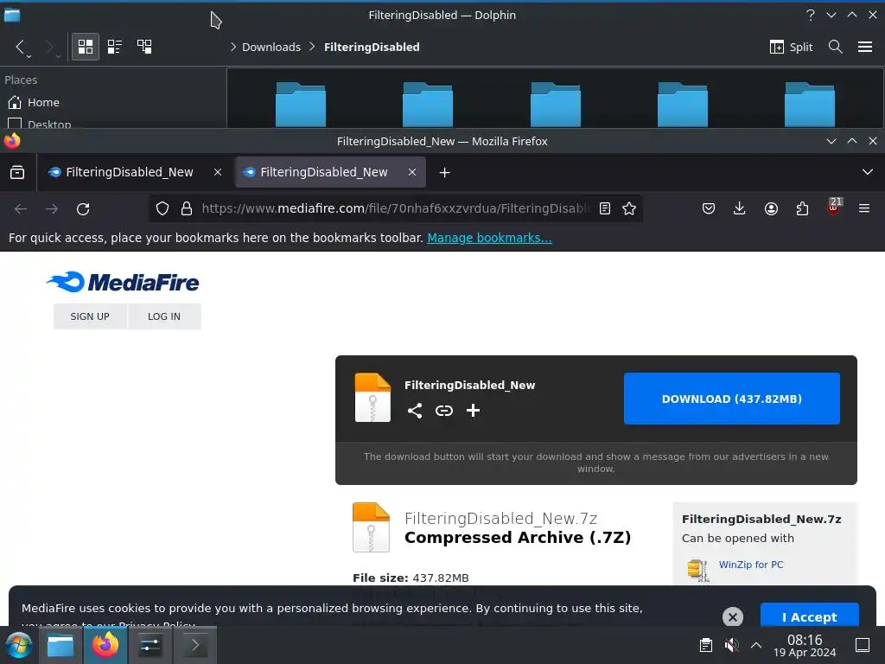Switch Dolphin to icons view mode
The width and height of the screenshot is (885, 664).
[86, 47]
